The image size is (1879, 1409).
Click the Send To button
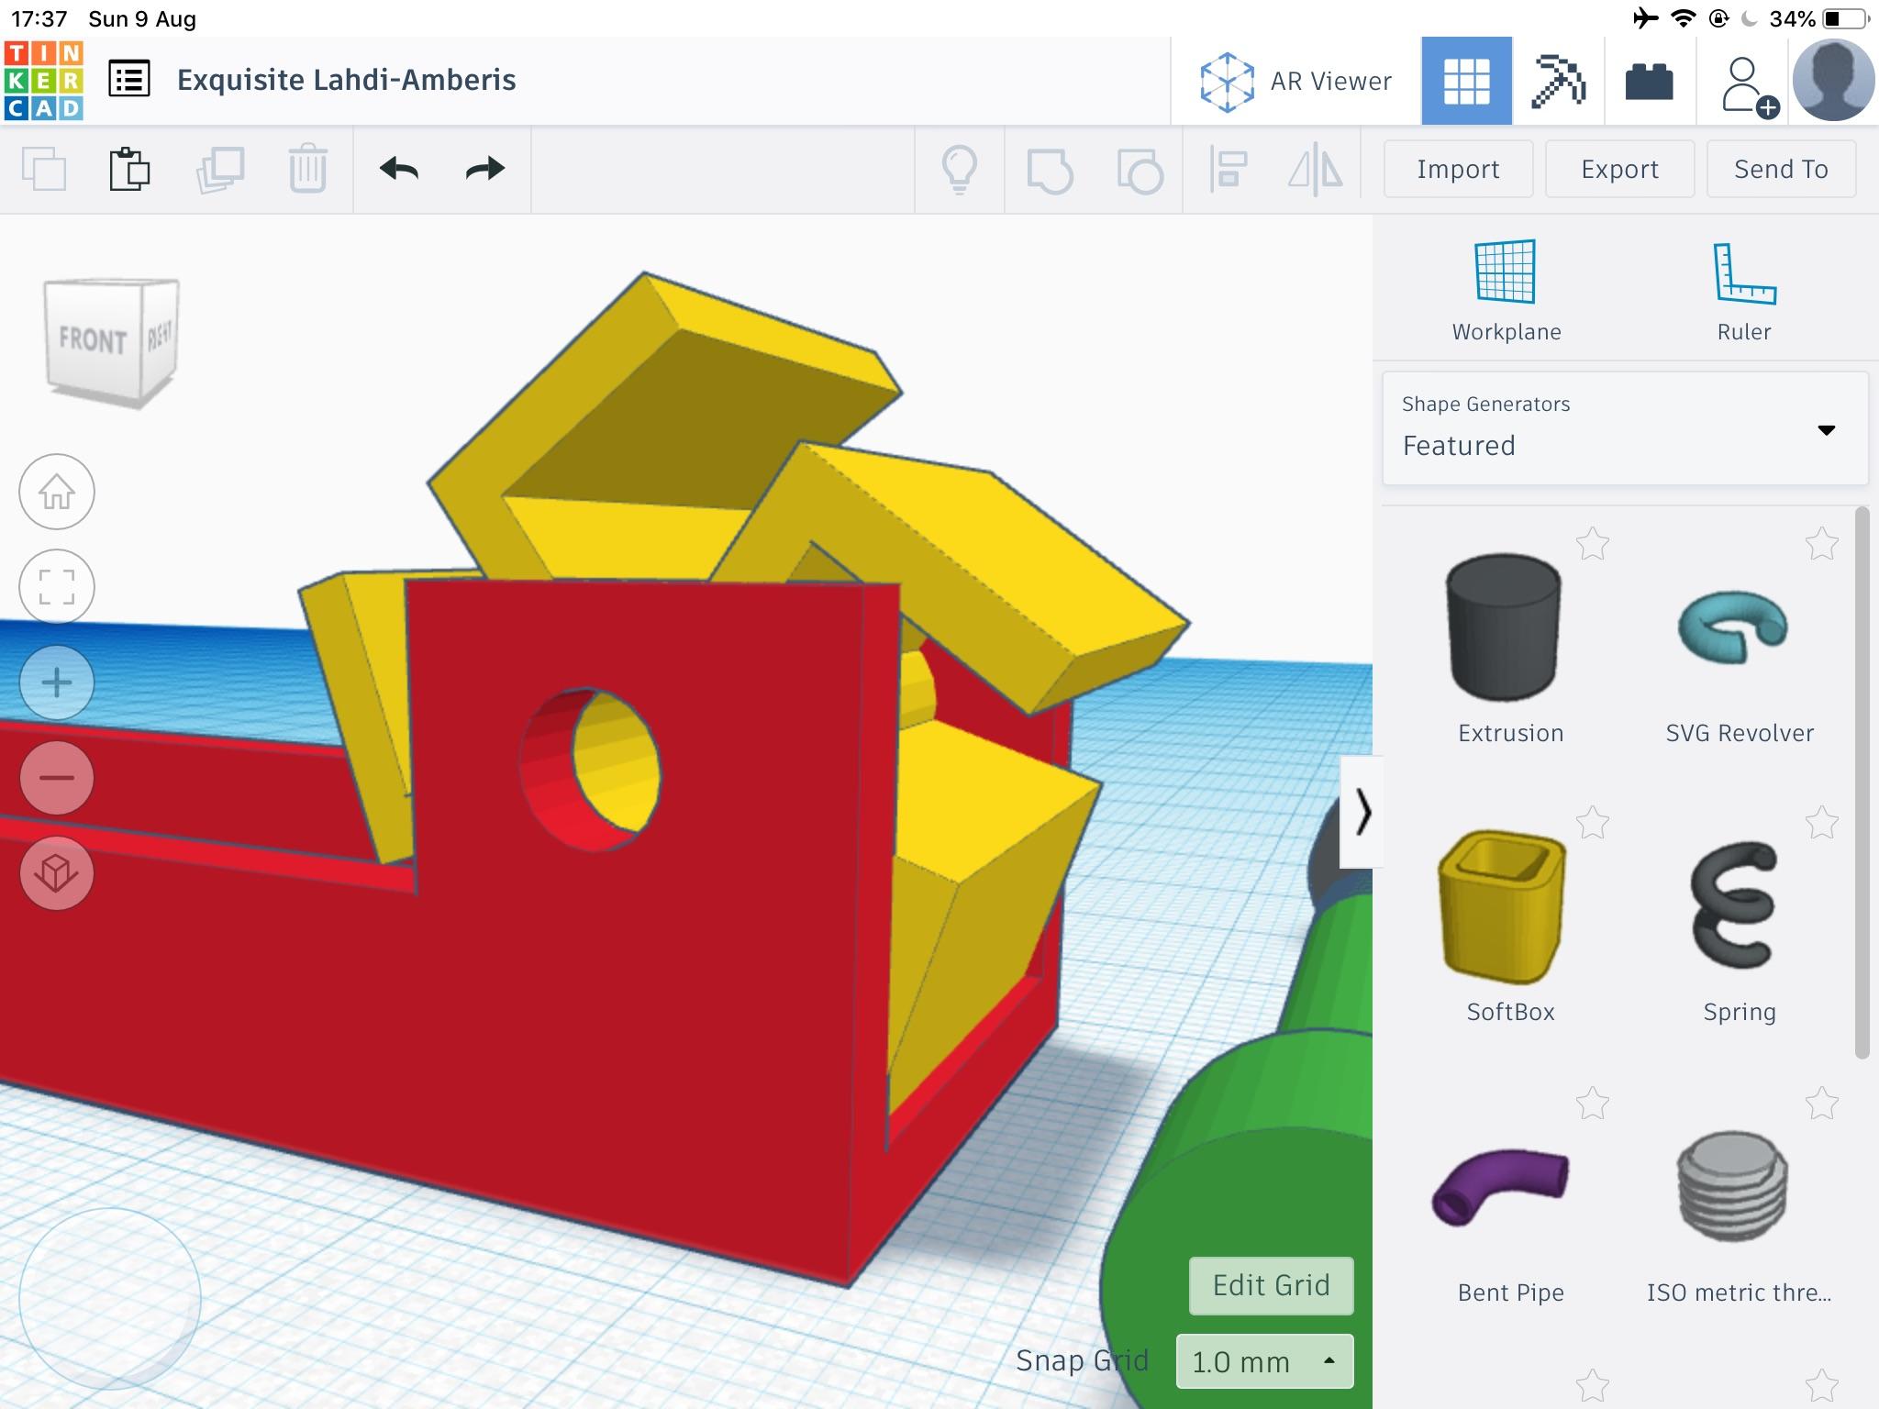pos(1781,169)
